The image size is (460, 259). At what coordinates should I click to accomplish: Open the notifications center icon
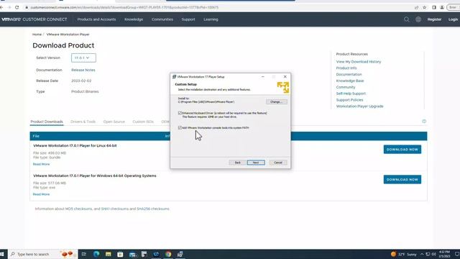tap(457, 254)
